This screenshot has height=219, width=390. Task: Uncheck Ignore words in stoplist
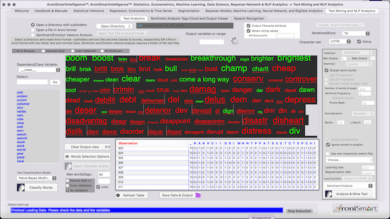pyautogui.click(x=328, y=145)
